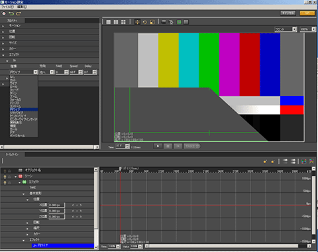Click the camera settings icon with gear
The width and height of the screenshot is (318, 252).
pyautogui.click(x=171, y=22)
